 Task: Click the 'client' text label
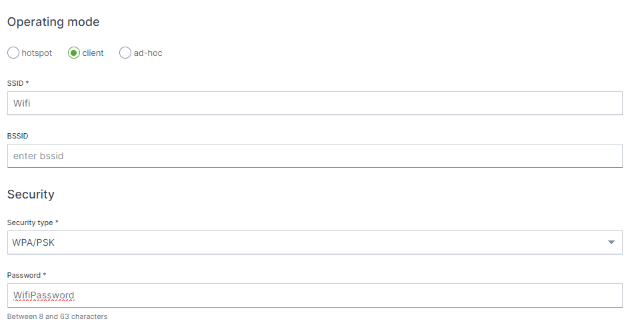tap(93, 53)
